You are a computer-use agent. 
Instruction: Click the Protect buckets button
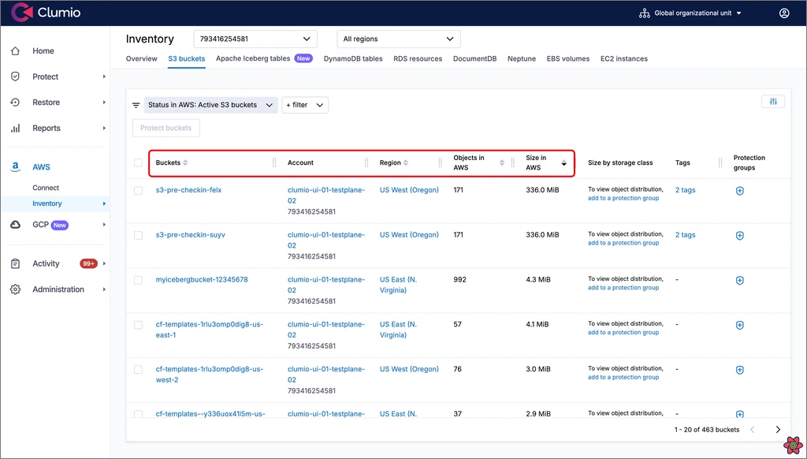tap(165, 128)
